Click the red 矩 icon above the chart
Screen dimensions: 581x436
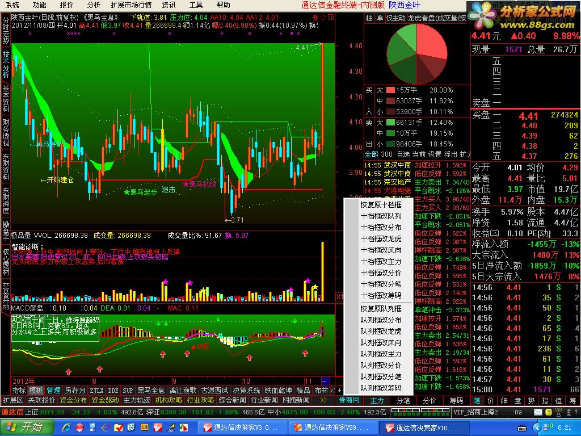coord(315,17)
